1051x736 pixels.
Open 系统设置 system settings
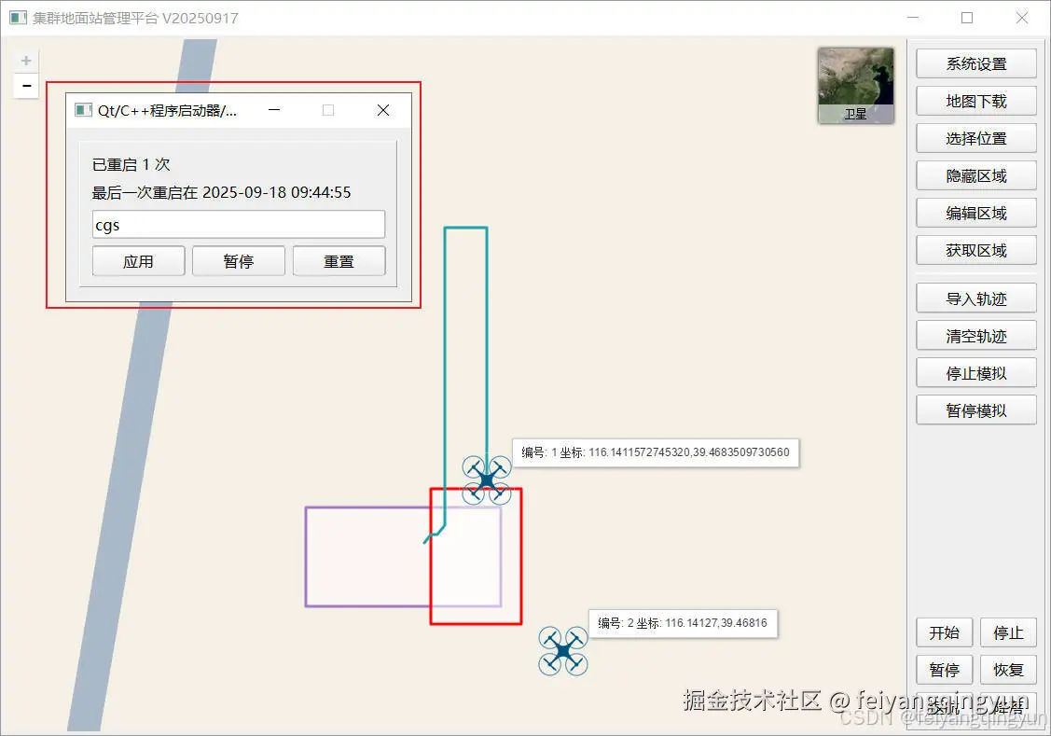tap(976, 63)
